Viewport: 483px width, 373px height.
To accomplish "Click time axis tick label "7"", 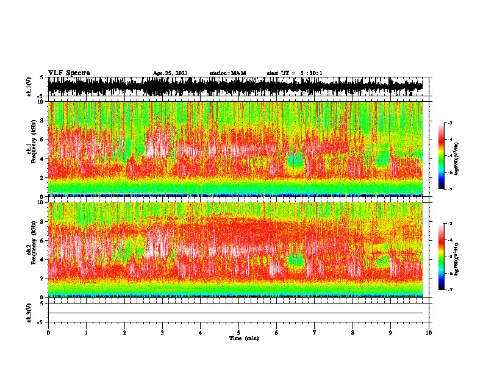I will coord(315,333).
